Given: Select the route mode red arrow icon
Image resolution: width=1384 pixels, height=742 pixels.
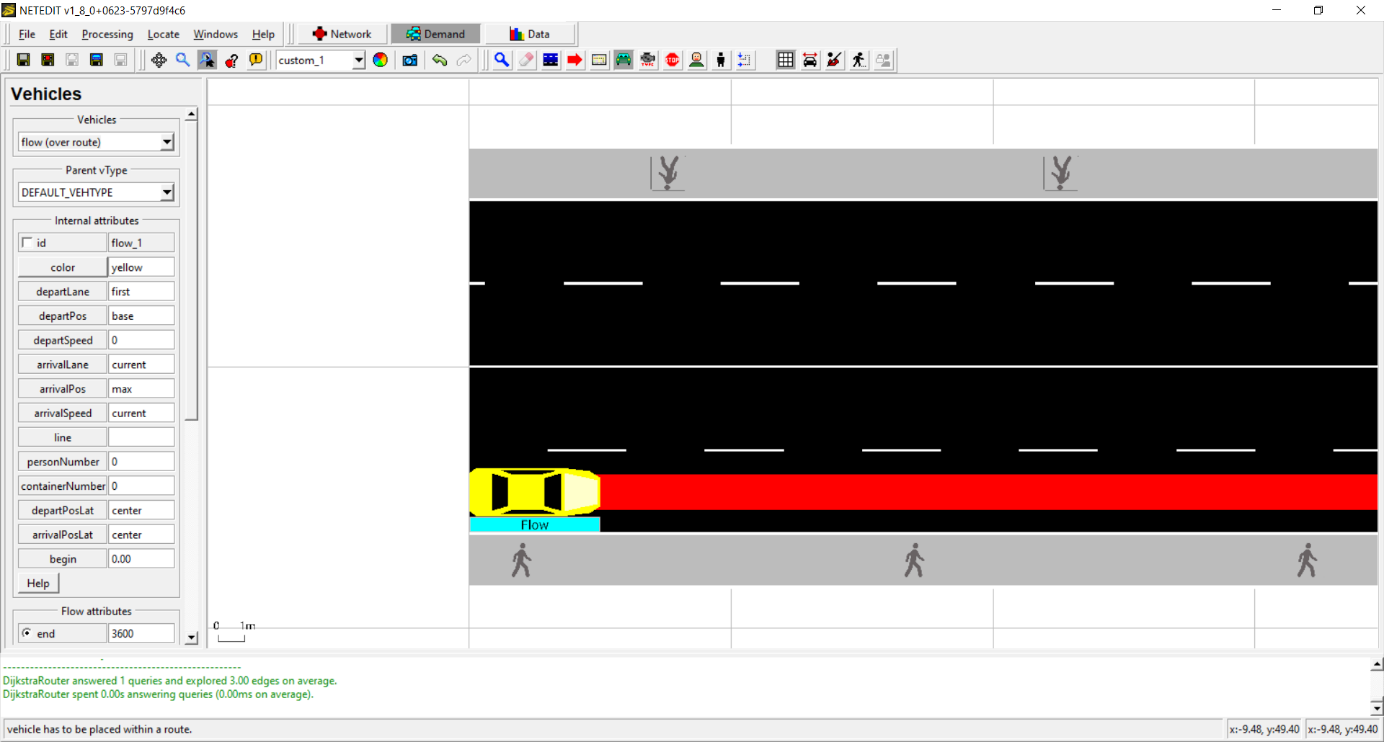Looking at the screenshot, I should coord(575,61).
